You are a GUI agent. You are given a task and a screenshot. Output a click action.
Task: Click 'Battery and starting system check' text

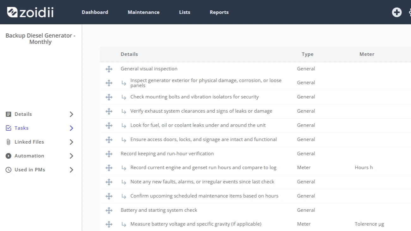pos(159,210)
